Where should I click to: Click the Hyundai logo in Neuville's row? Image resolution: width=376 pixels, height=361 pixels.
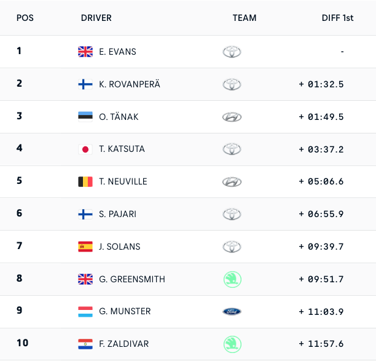coord(232,181)
